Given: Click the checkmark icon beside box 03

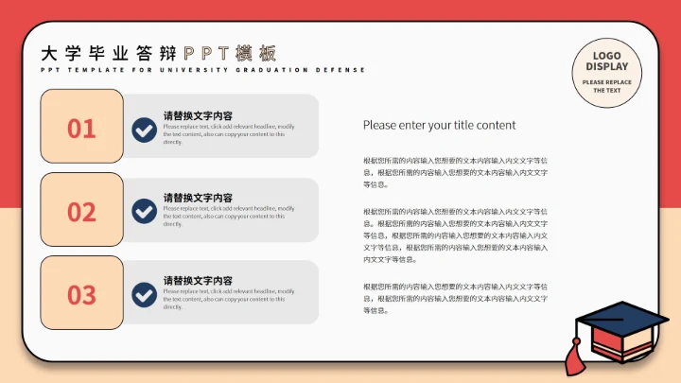Looking at the screenshot, I should (144, 294).
